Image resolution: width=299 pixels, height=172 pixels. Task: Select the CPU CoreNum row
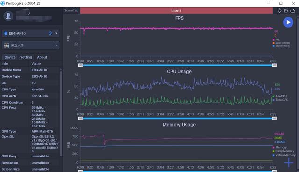pyautogui.click(x=30, y=102)
